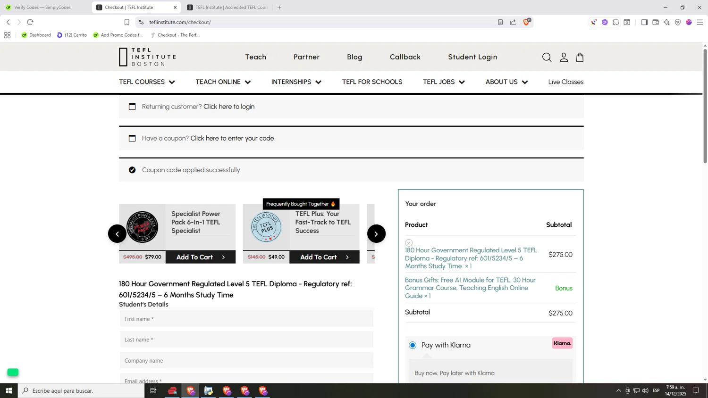This screenshot has height=398, width=708.
Task: Open browser extensions puzzle icon
Action: point(616,22)
